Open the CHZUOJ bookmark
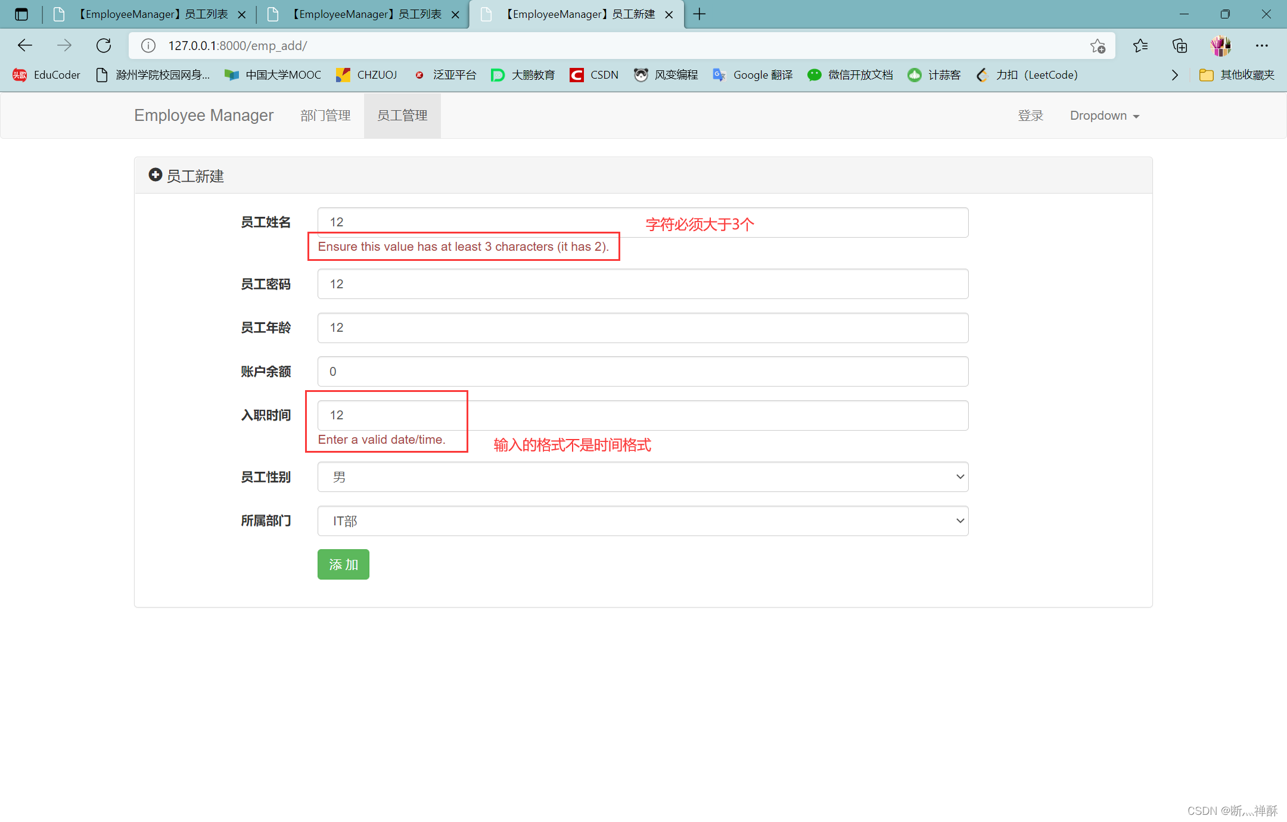1287x822 pixels. pos(366,75)
